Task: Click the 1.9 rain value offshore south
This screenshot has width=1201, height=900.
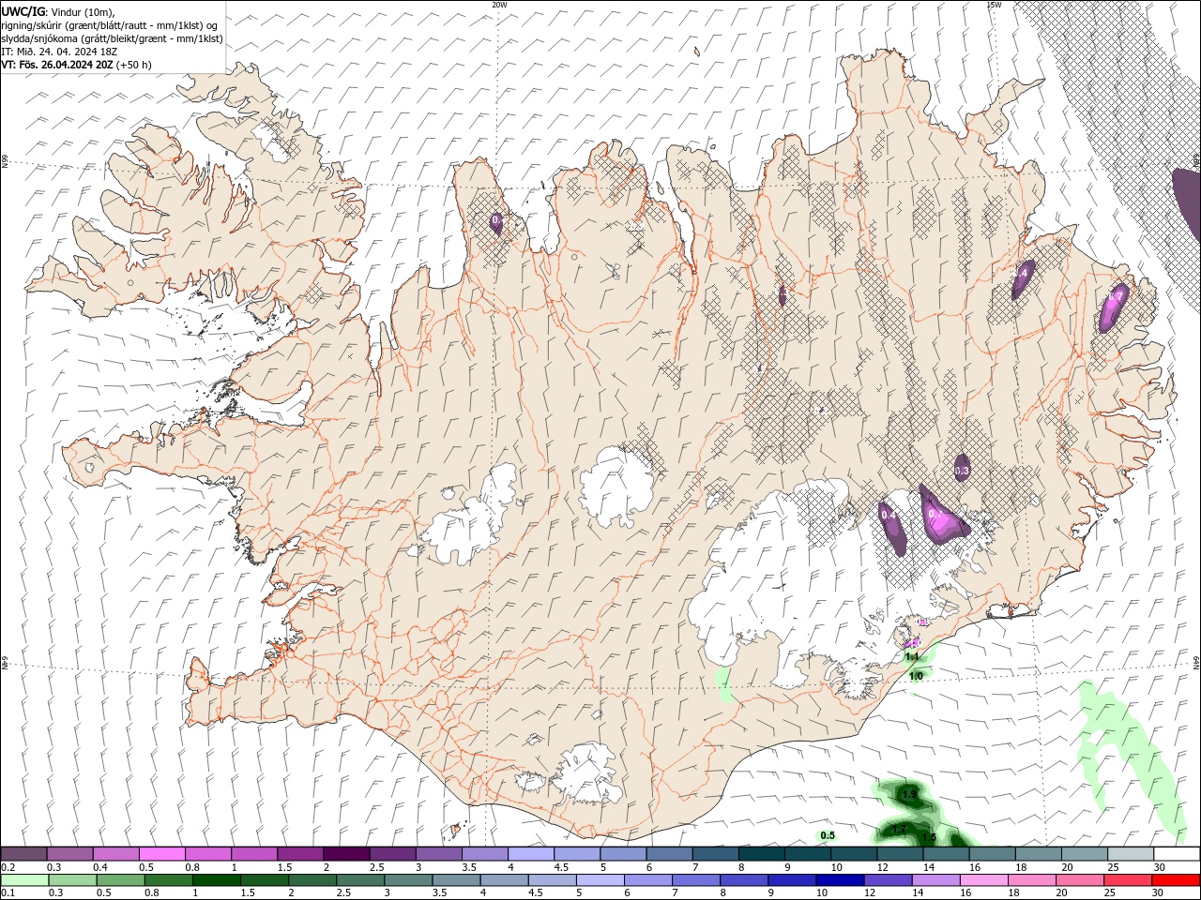Action: (909, 794)
